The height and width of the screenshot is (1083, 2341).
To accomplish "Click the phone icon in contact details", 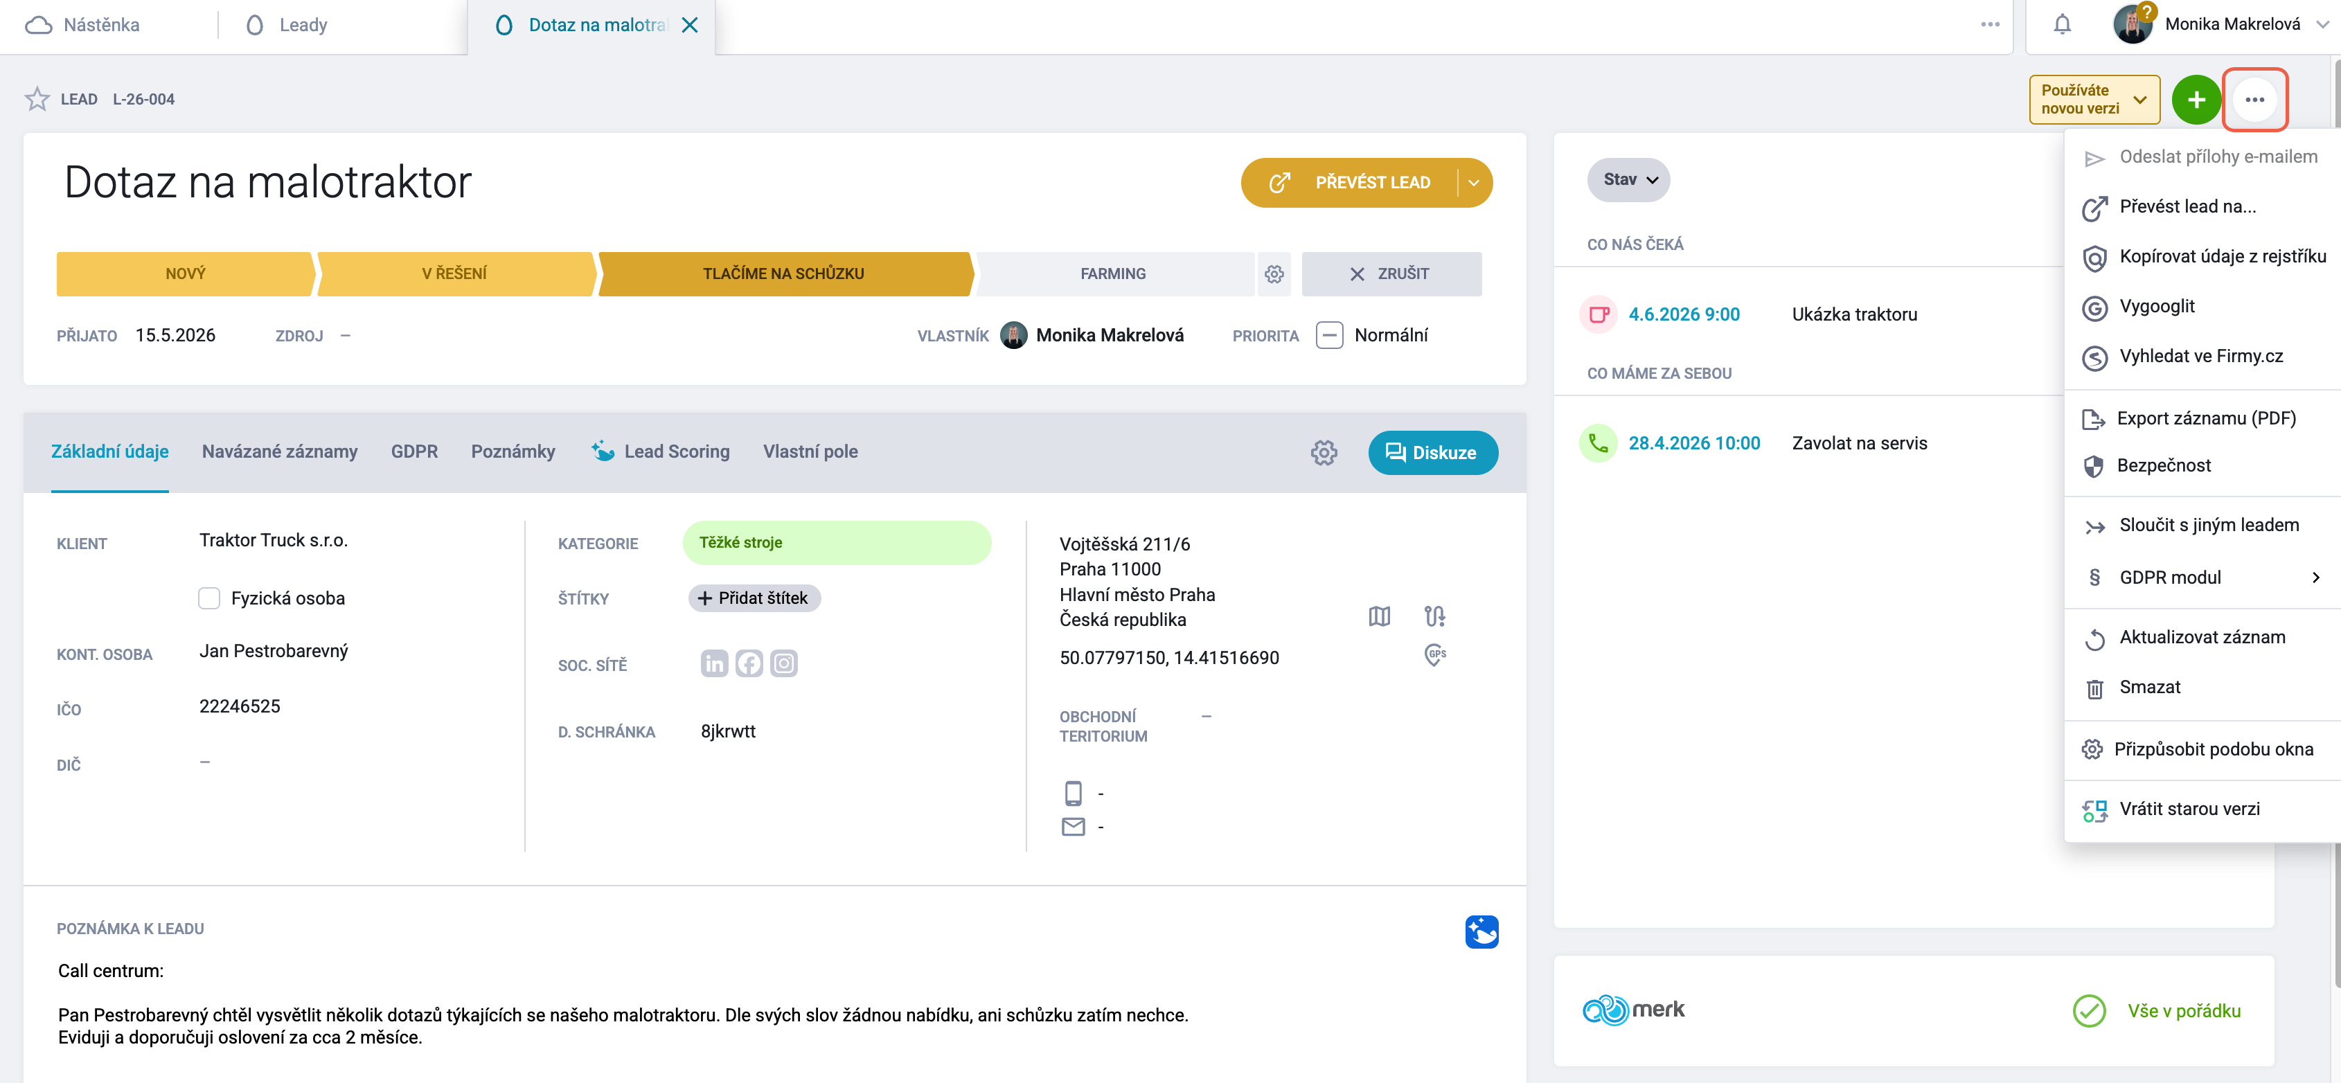I will tap(1072, 793).
